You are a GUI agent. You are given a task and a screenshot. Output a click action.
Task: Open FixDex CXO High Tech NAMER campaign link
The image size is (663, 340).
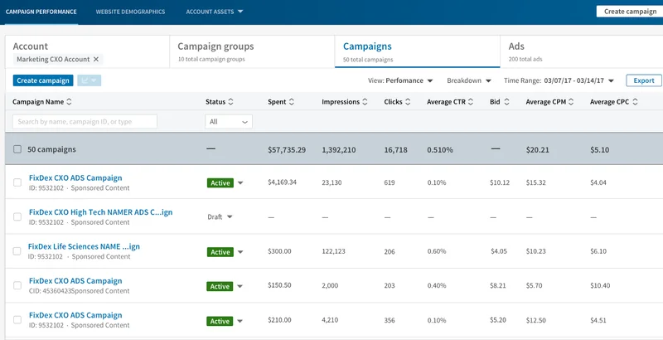100,211
